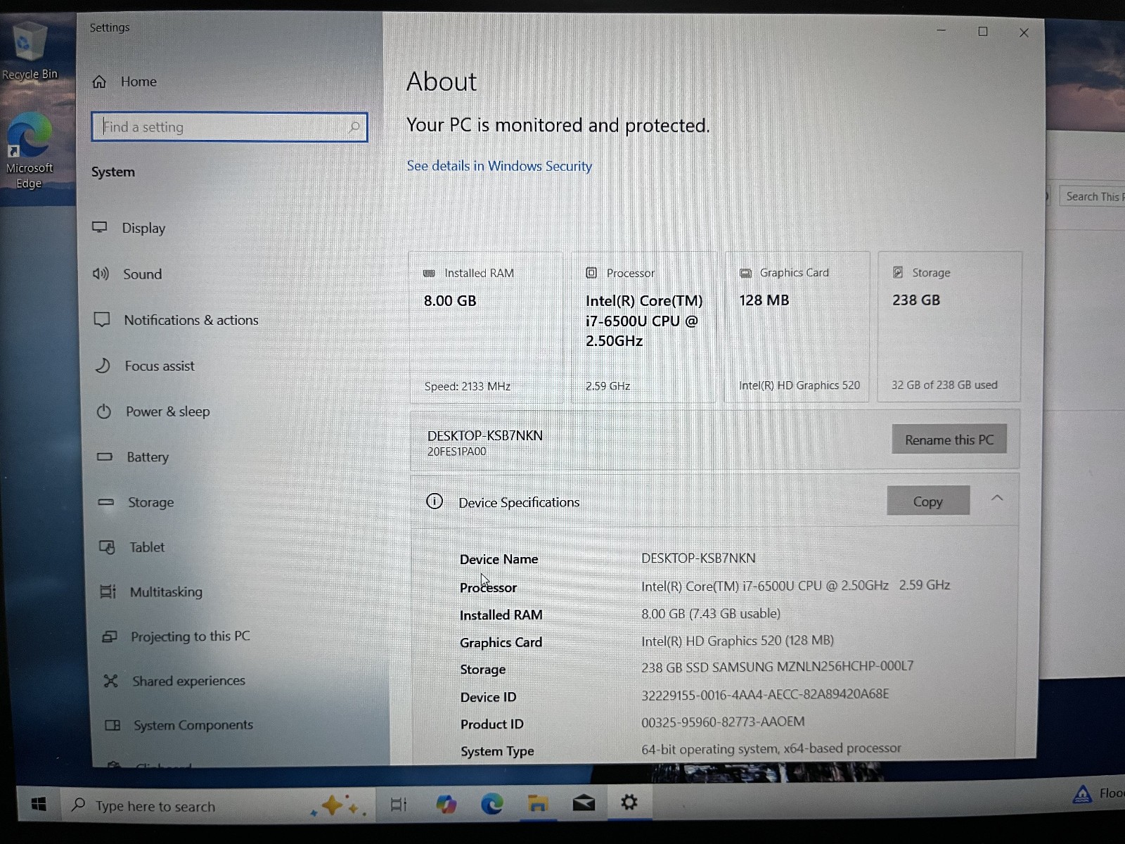
Task: Select Multitasking in the sidebar
Action: (x=166, y=592)
